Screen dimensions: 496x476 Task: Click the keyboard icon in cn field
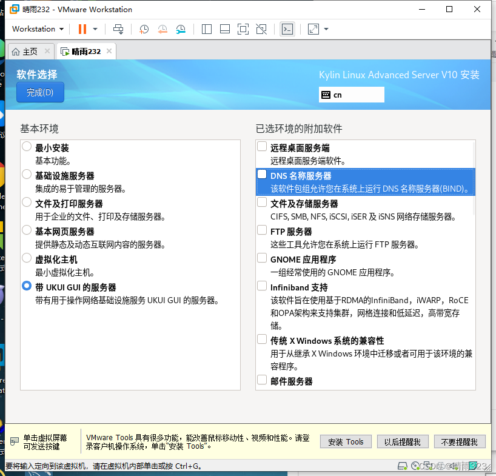[x=326, y=95]
